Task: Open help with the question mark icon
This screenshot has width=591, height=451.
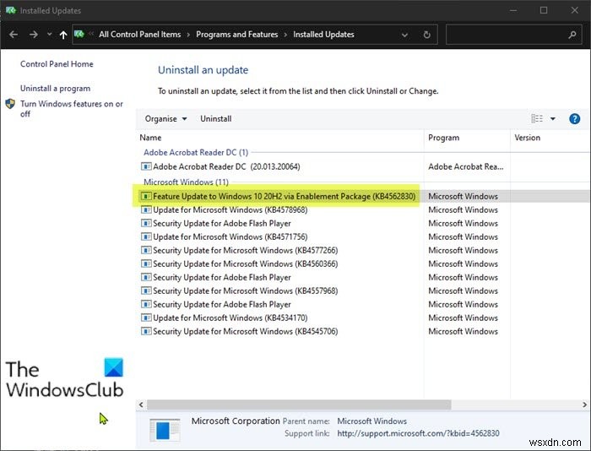Action: point(574,119)
